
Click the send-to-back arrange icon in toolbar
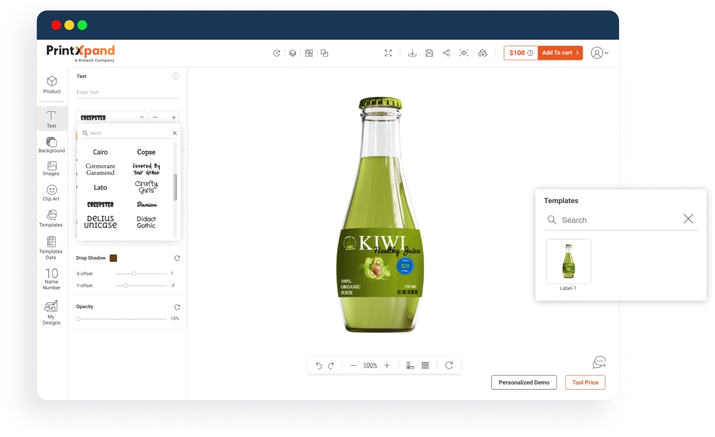[x=309, y=53]
